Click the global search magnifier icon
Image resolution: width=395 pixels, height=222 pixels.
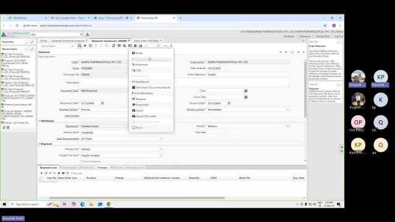pos(81,35)
